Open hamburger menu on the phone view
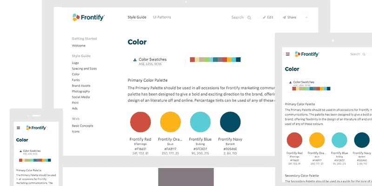The height and width of the screenshot is (186, 372). click(19, 128)
